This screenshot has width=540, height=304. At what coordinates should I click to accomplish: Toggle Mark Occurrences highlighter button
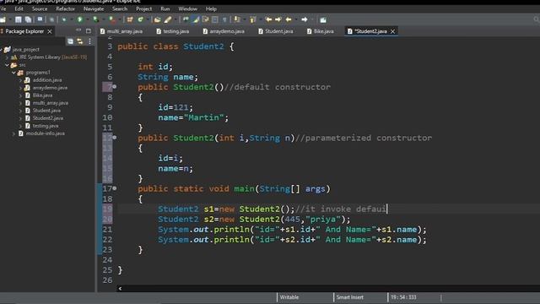(196, 19)
